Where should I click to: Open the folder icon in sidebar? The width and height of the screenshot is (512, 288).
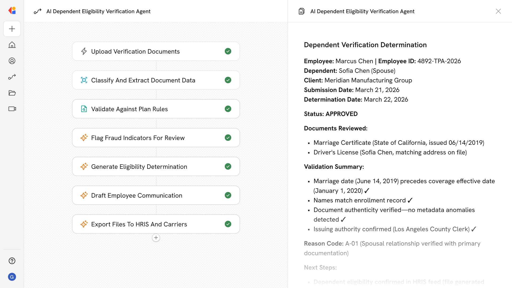point(12,93)
